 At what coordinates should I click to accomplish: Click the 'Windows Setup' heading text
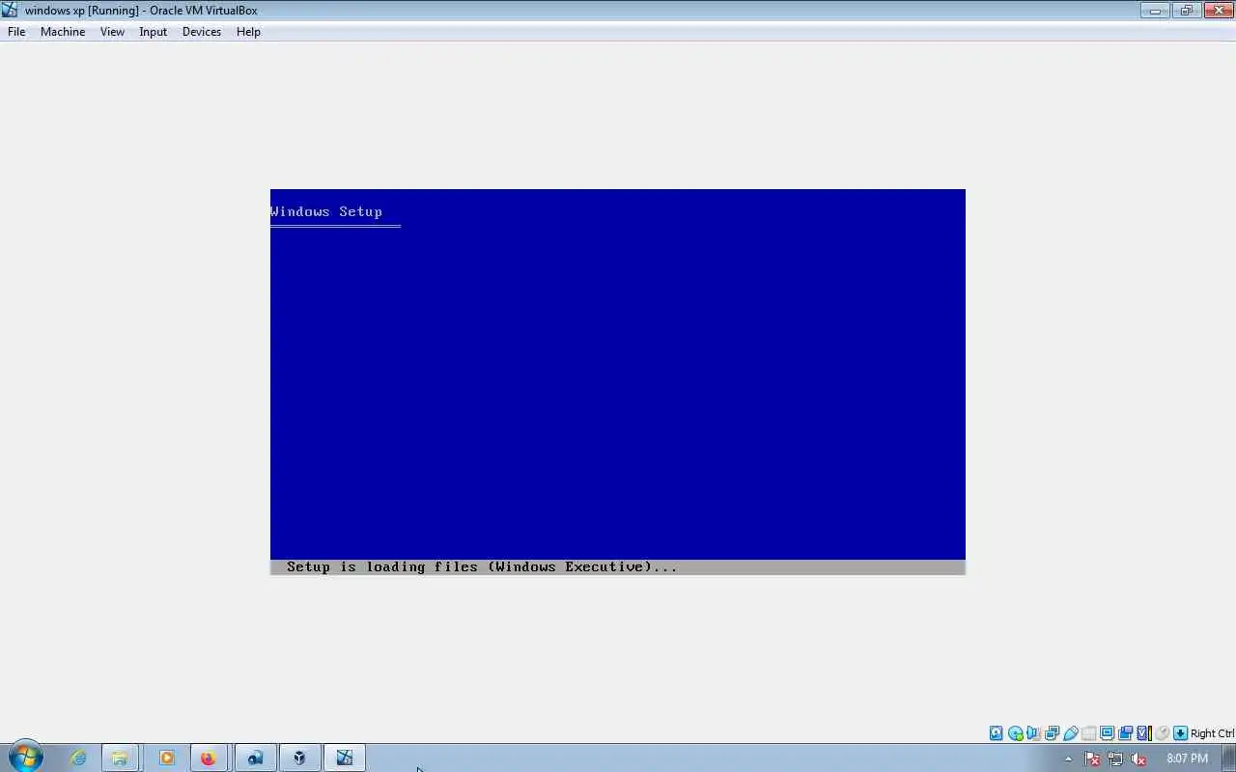pos(326,211)
